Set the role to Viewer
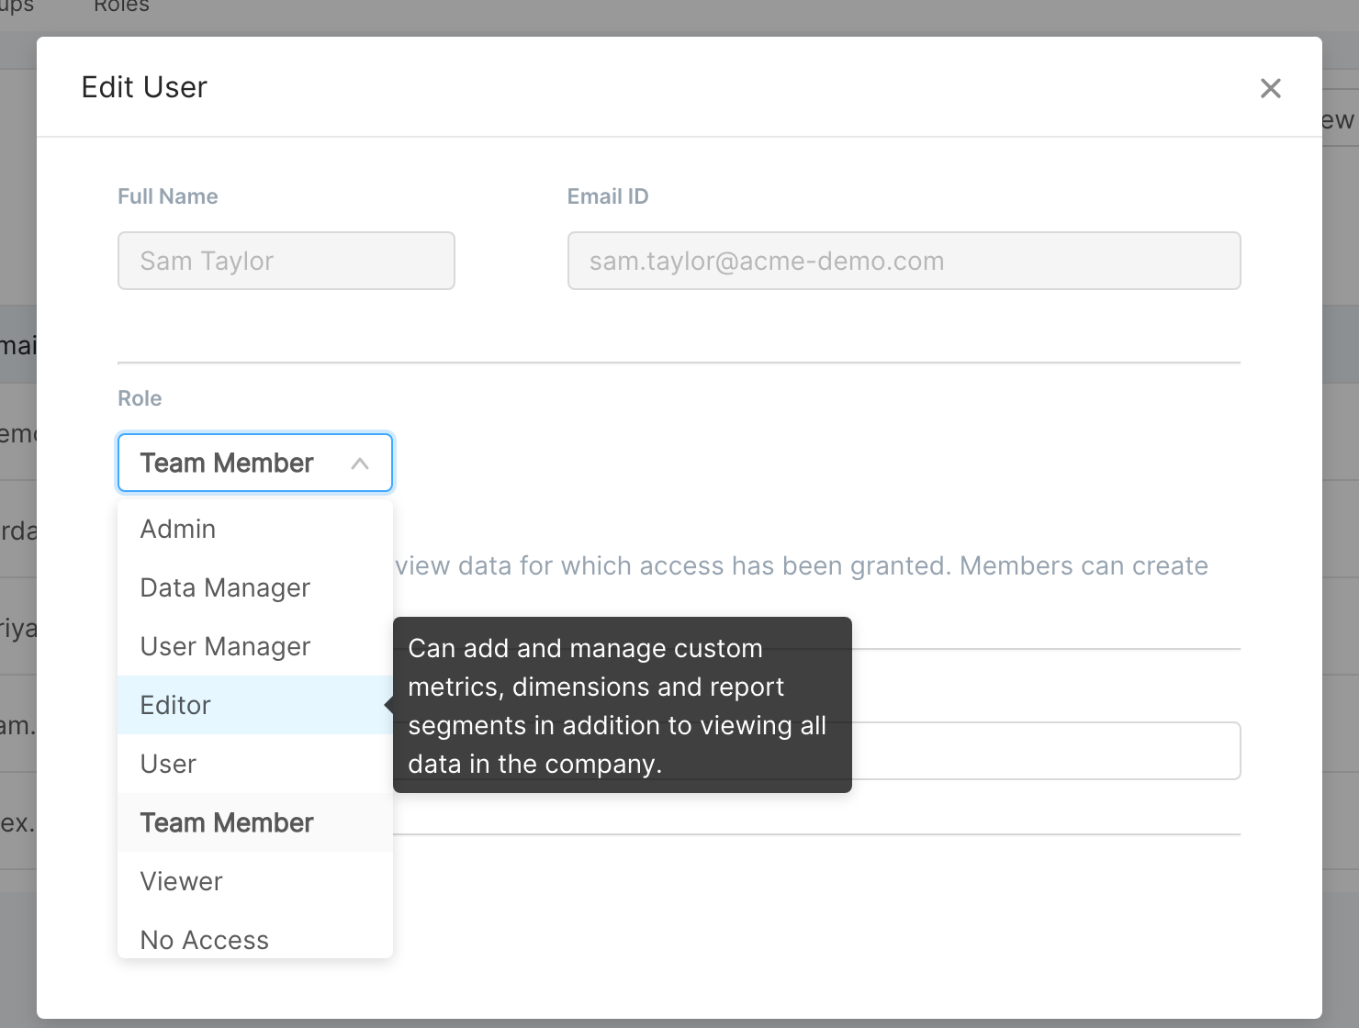The image size is (1359, 1028). tap(255, 881)
